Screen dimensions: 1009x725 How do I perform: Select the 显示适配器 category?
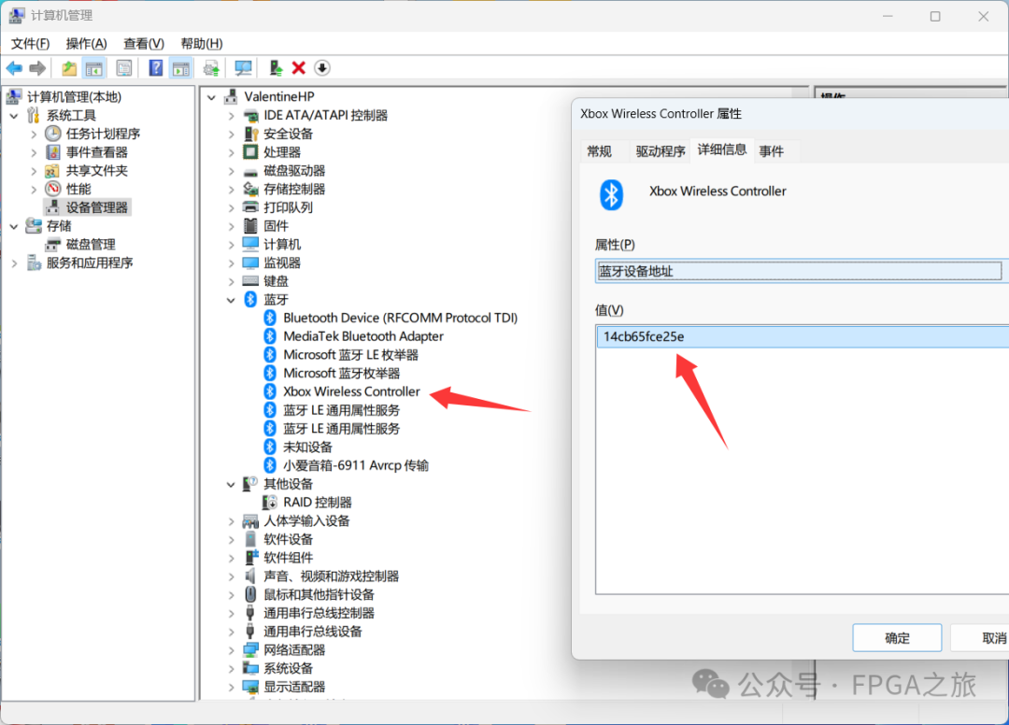coord(294,687)
